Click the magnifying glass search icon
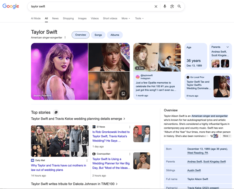This screenshot has height=189, width=234. [179, 6]
